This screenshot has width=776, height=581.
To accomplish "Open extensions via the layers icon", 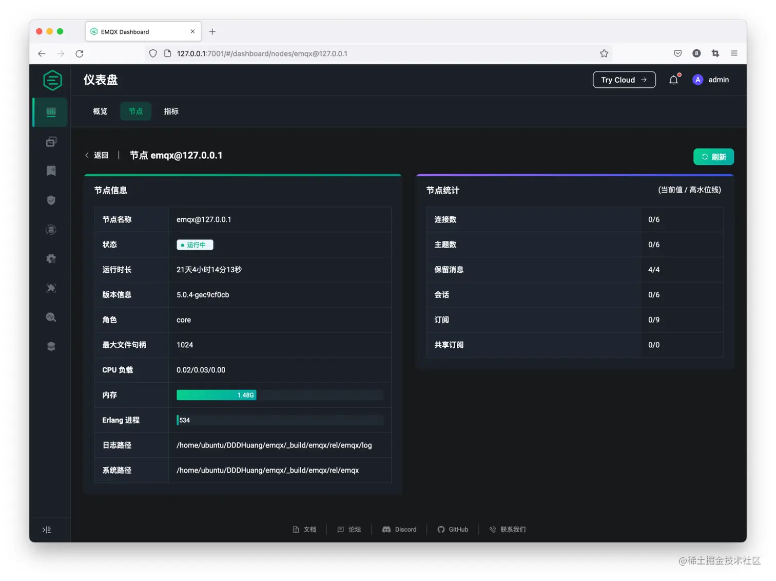I will pyautogui.click(x=50, y=346).
